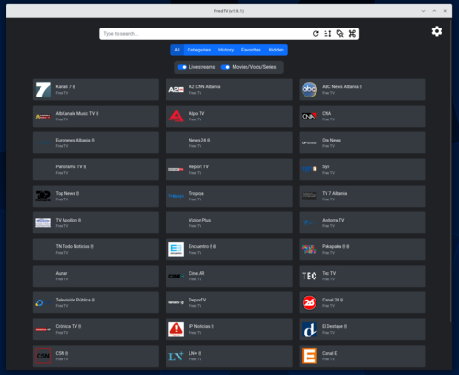The width and height of the screenshot is (459, 375).
Task: Click the Report TV logo
Action: (176, 169)
